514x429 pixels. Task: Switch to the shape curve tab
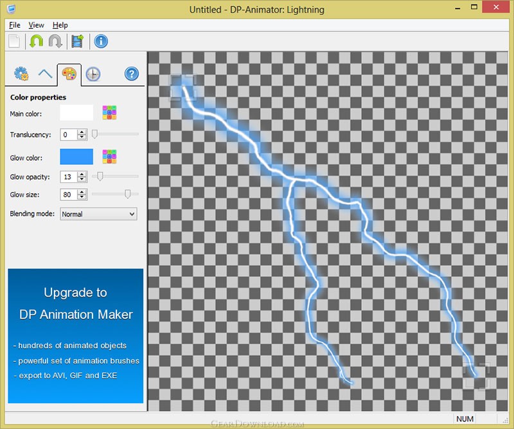[45, 74]
